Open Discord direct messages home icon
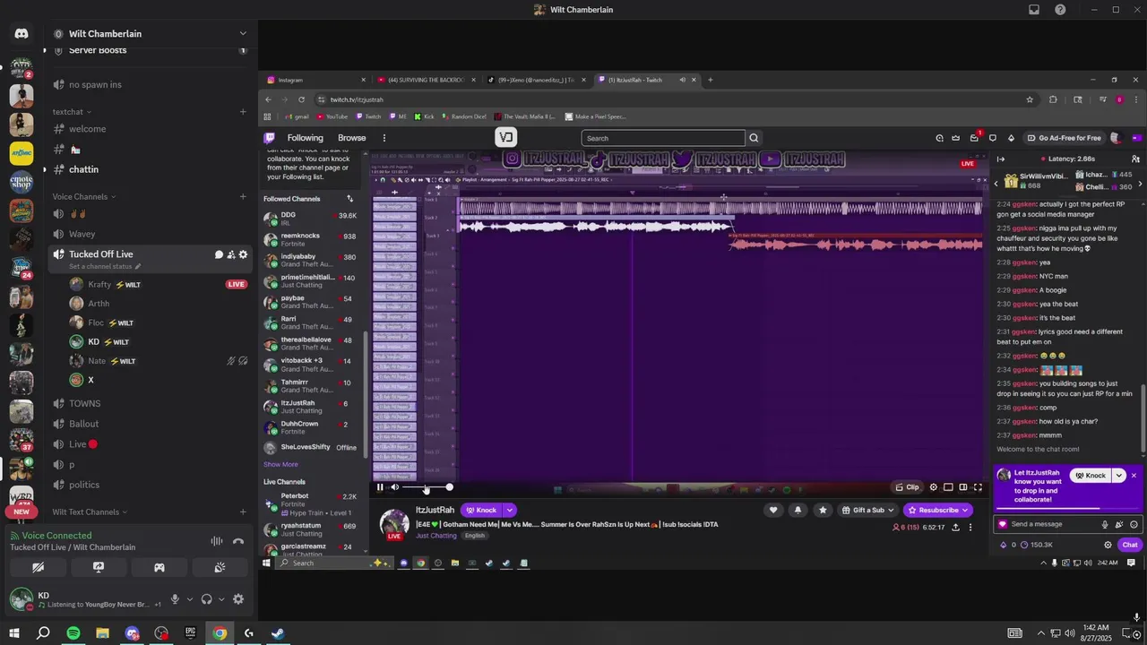The image size is (1147, 645). pyautogui.click(x=22, y=34)
